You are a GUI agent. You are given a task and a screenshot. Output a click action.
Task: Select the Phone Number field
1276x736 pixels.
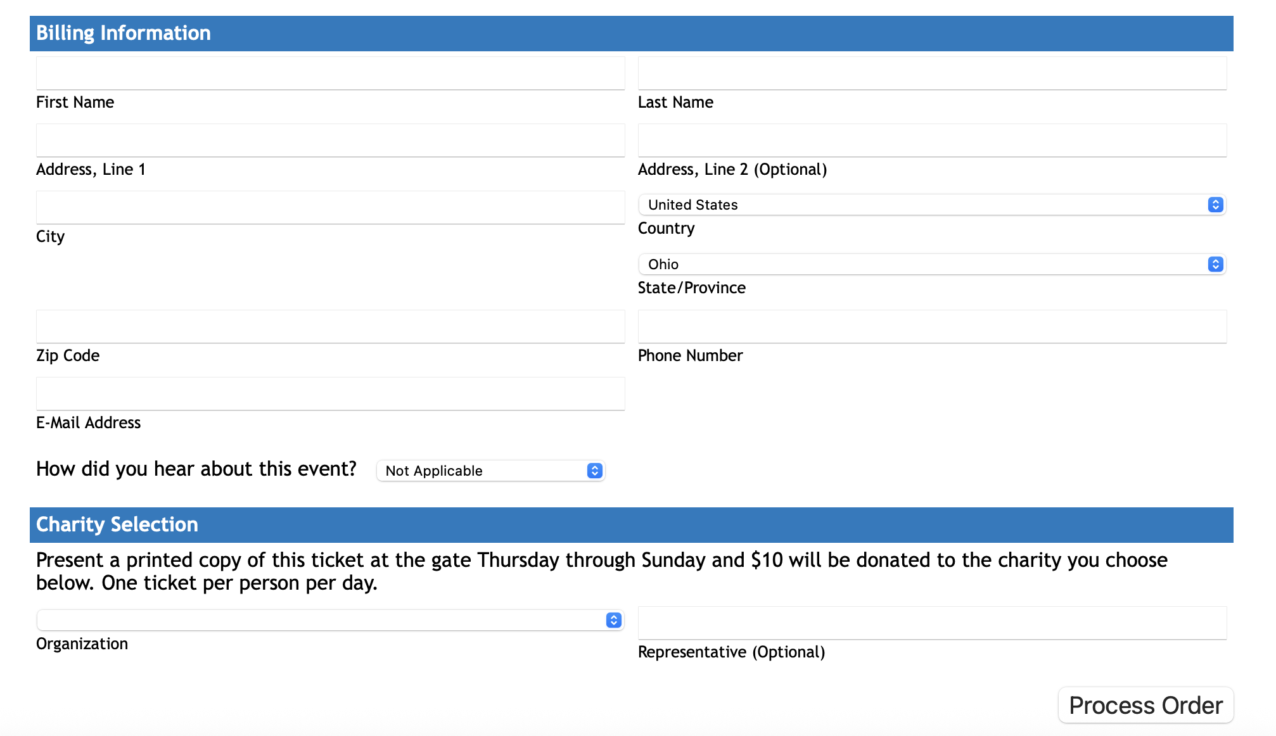(x=932, y=327)
